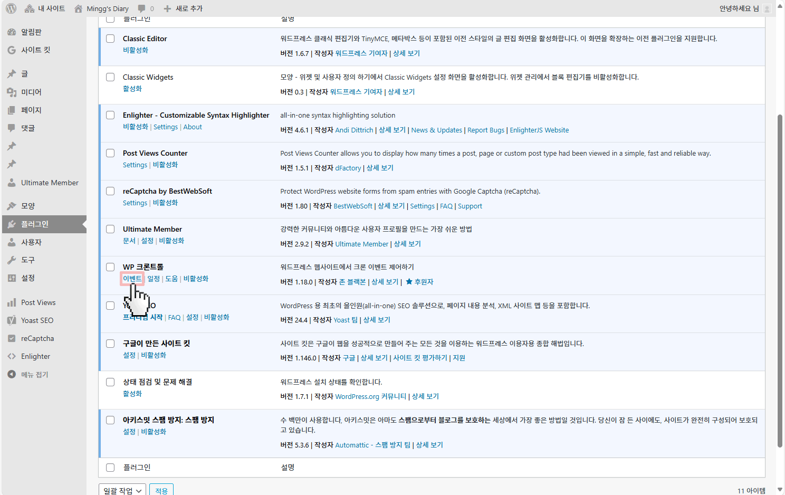
Task: Open the 일괄 작업 bulk actions dropdown
Action: tap(122, 490)
